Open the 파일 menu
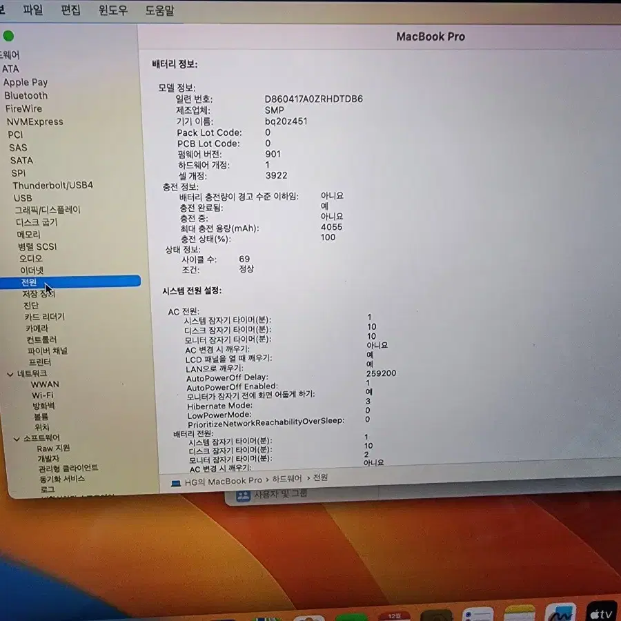 click(x=32, y=9)
